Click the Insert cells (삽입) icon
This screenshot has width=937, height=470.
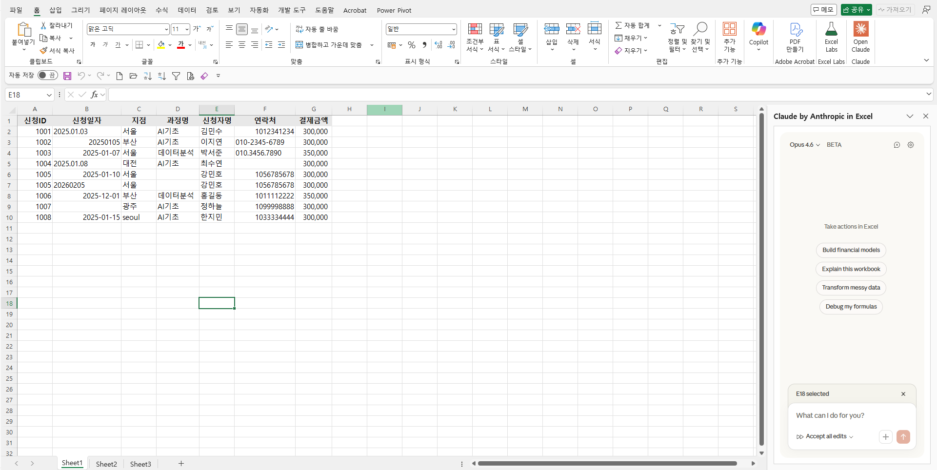point(552,29)
